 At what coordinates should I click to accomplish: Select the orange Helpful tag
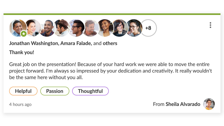coord(23,91)
